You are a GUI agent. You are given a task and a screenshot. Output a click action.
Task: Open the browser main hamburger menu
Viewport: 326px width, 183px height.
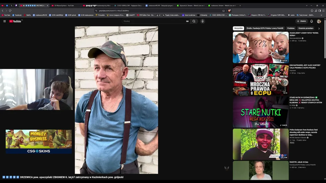(323, 11)
